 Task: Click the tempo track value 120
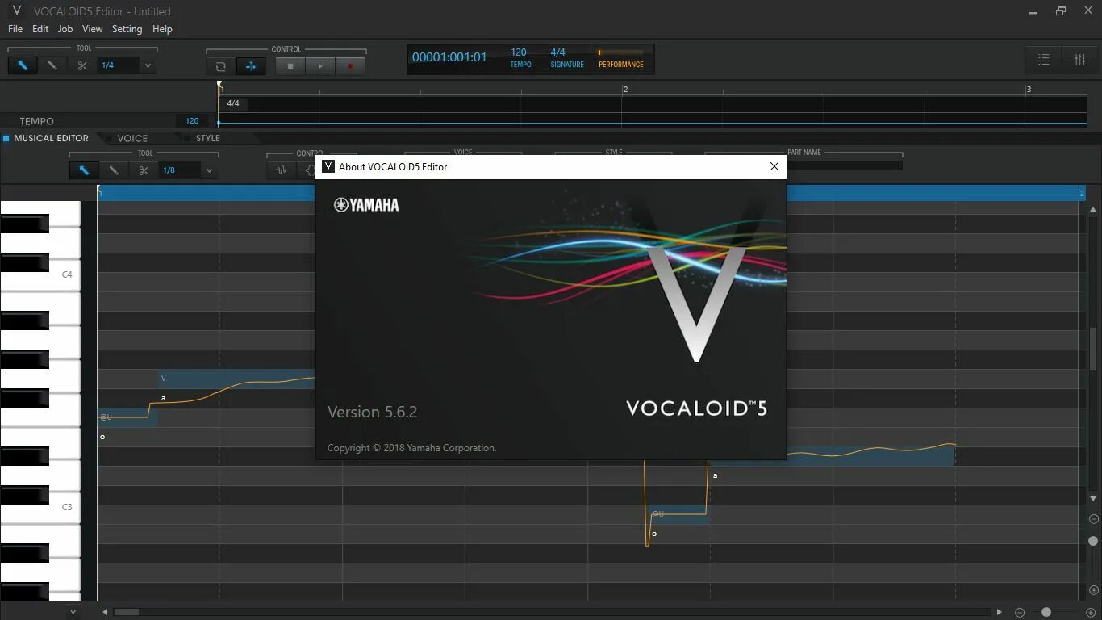[x=192, y=121]
